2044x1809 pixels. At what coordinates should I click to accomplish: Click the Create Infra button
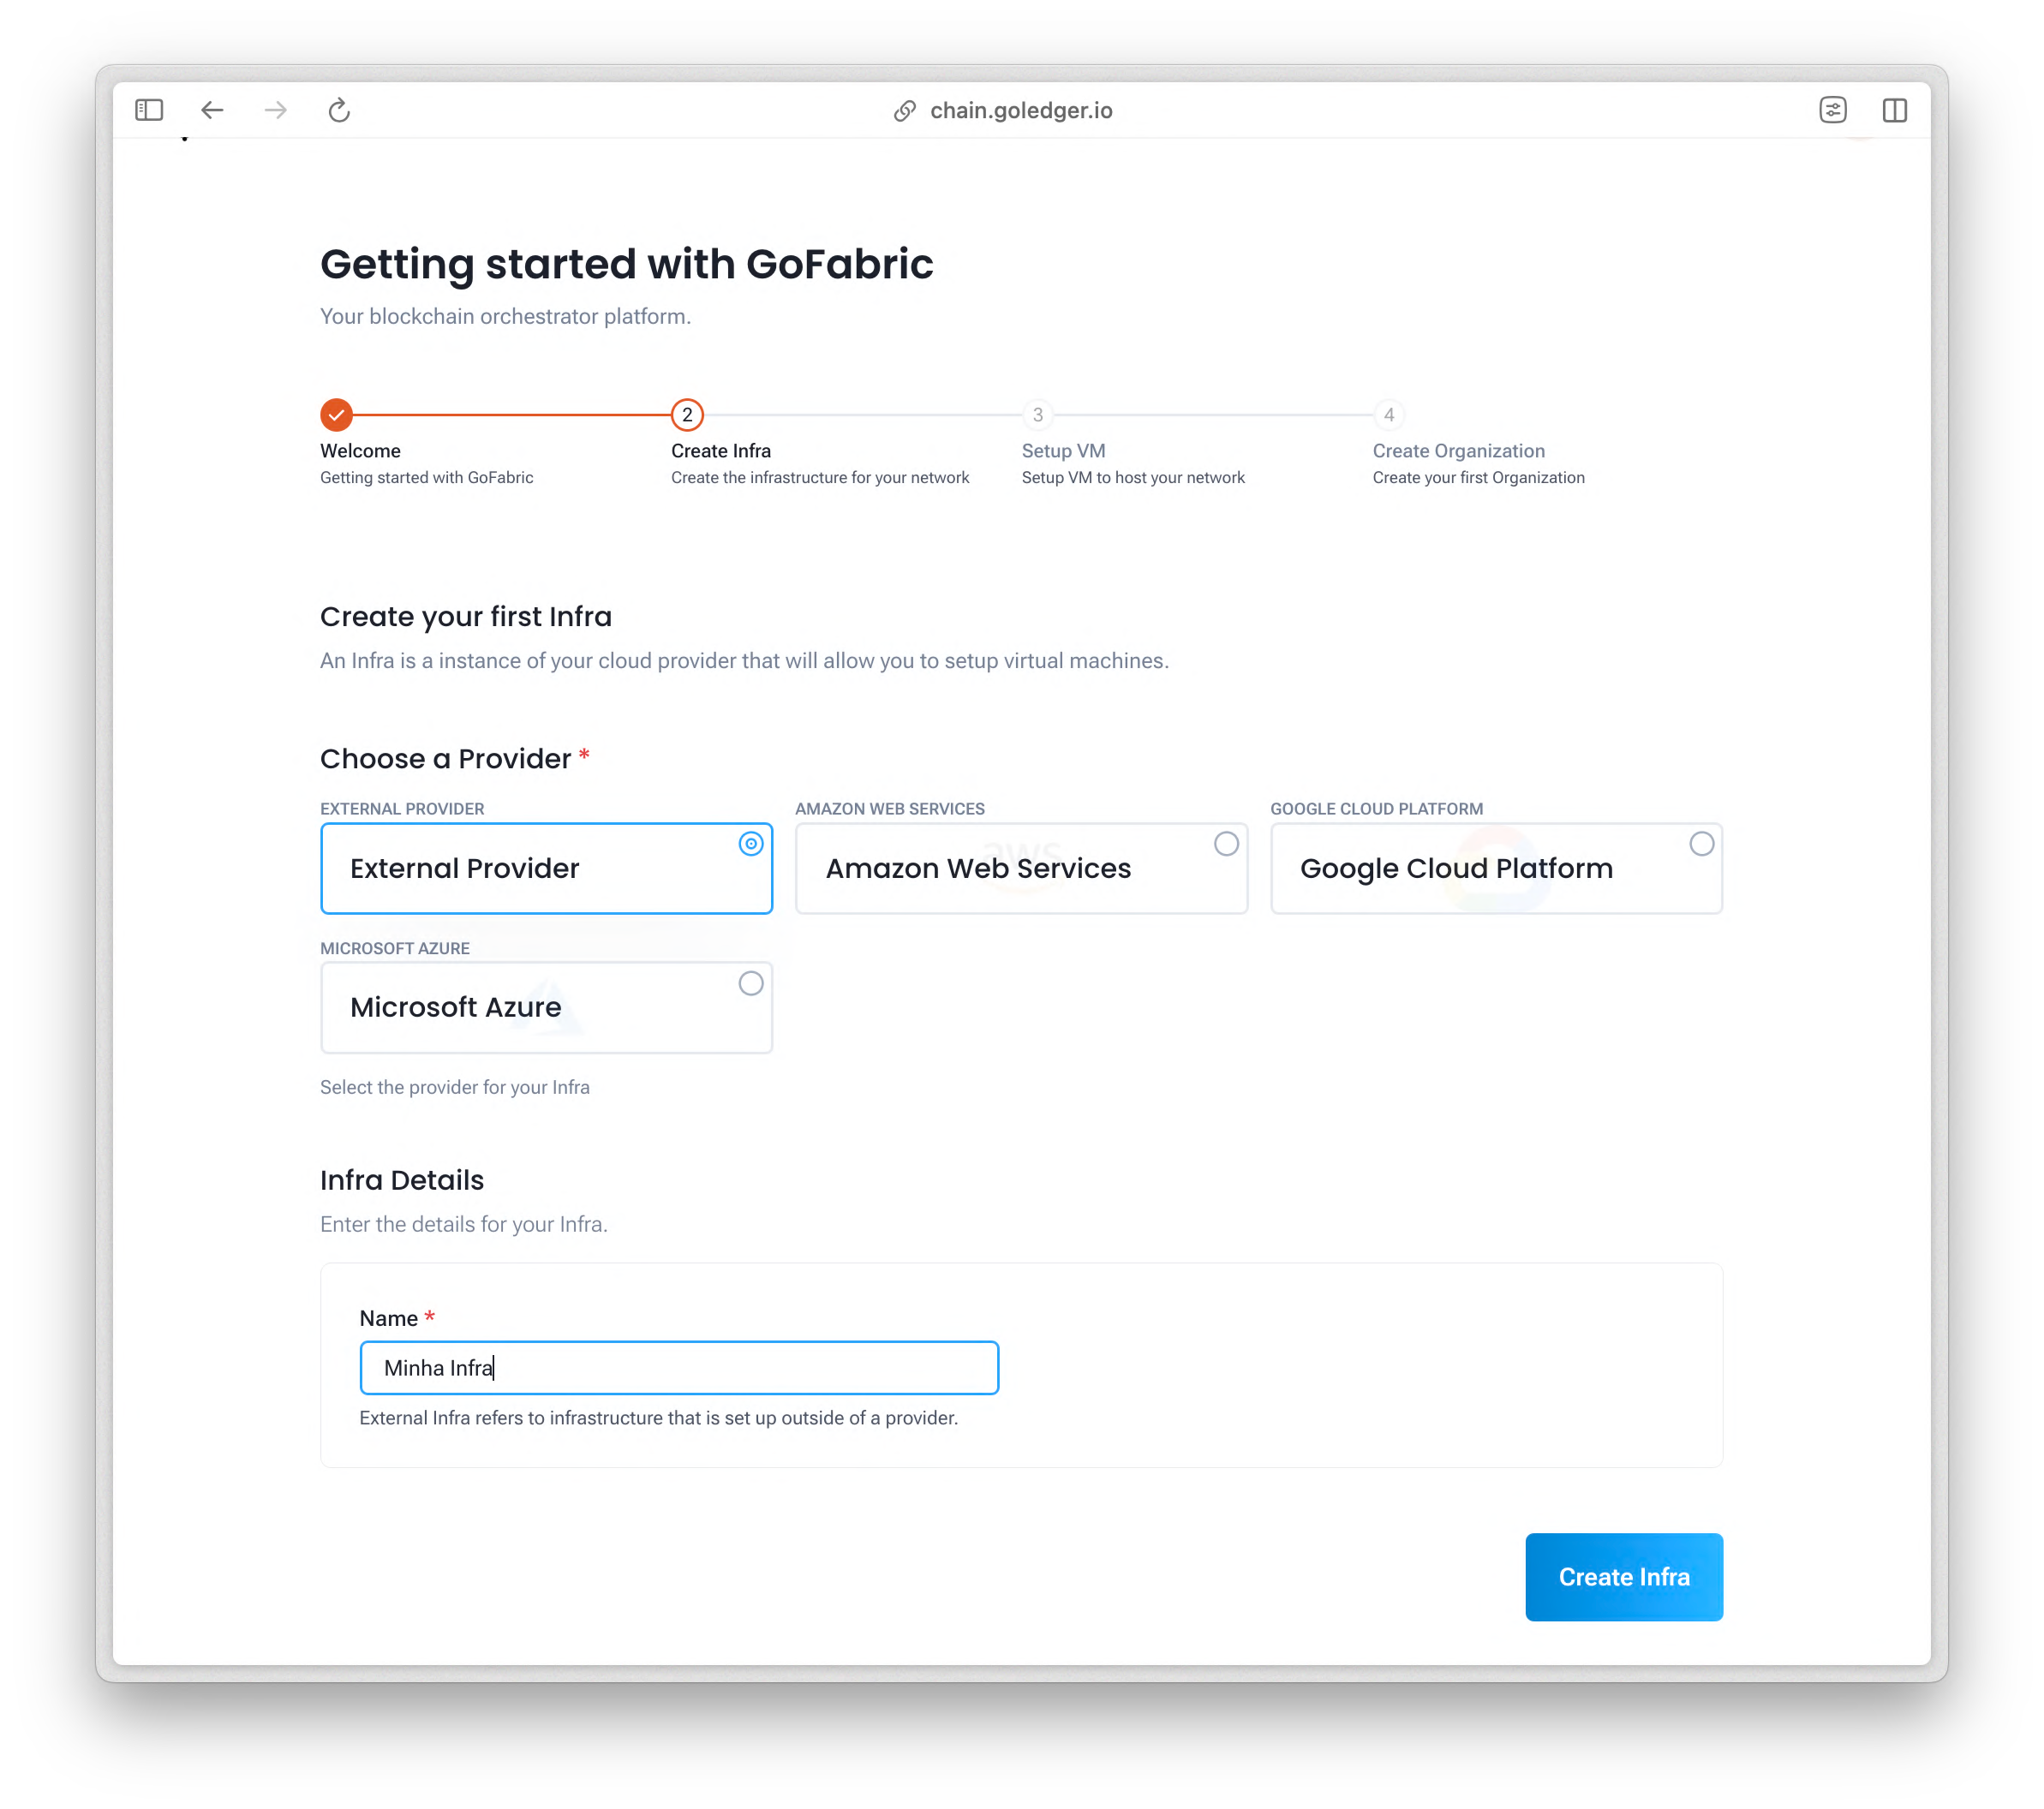[x=1623, y=1576]
